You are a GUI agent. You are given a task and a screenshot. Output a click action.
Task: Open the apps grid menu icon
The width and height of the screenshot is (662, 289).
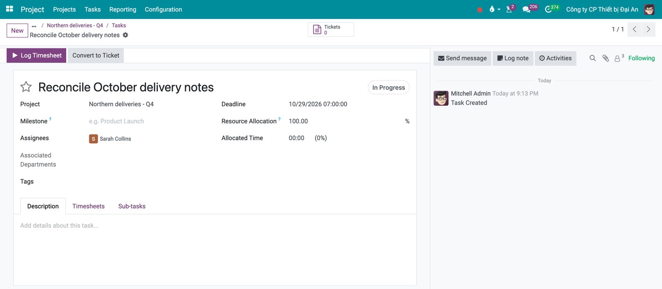click(9, 9)
